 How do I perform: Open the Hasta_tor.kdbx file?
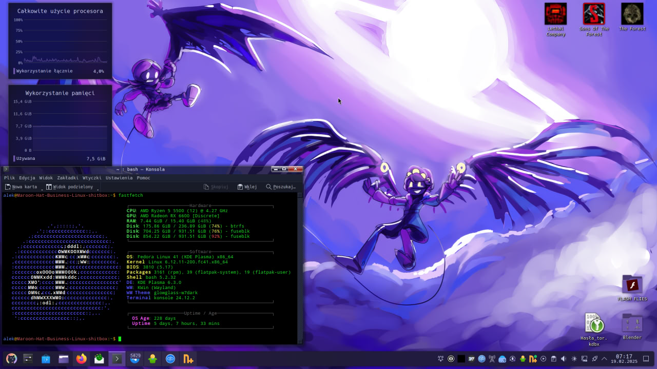[x=594, y=330]
